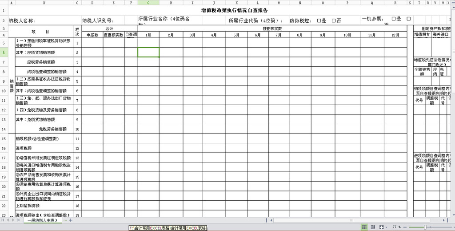The image size is (455, 231).
Task: Click the Select All corner button
Action: (4, 3)
